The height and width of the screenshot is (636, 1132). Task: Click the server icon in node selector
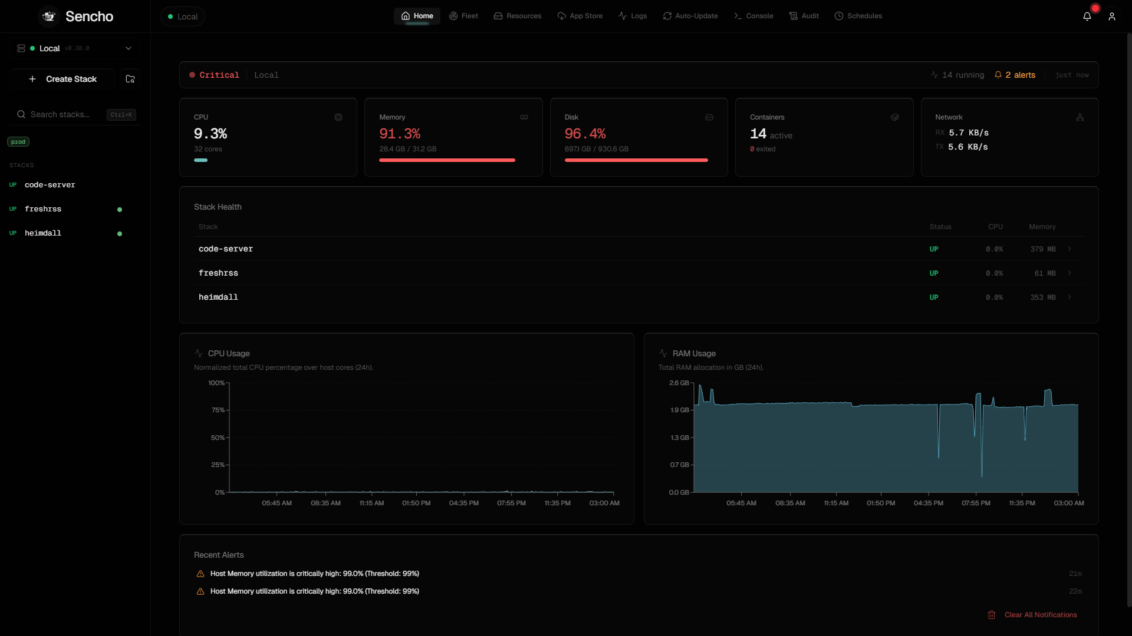pos(21,48)
